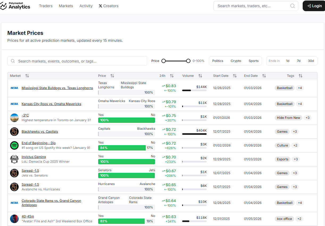Sort by Start Date arrows icon
Image resolution: width=325 pixels, height=226 pixels.
click(x=235, y=76)
